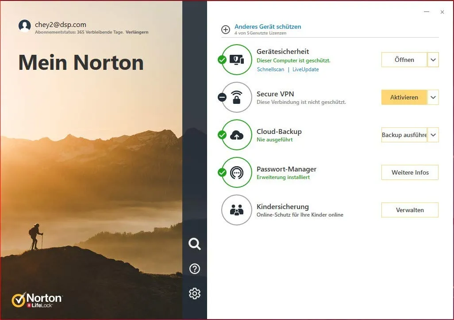Click the Cloud-Backup cloud upload icon
Image resolution: width=454 pixels, height=320 pixels.
click(x=237, y=135)
